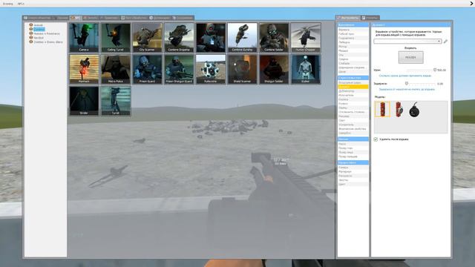Select the 'Цвет' color tool

[353, 184]
